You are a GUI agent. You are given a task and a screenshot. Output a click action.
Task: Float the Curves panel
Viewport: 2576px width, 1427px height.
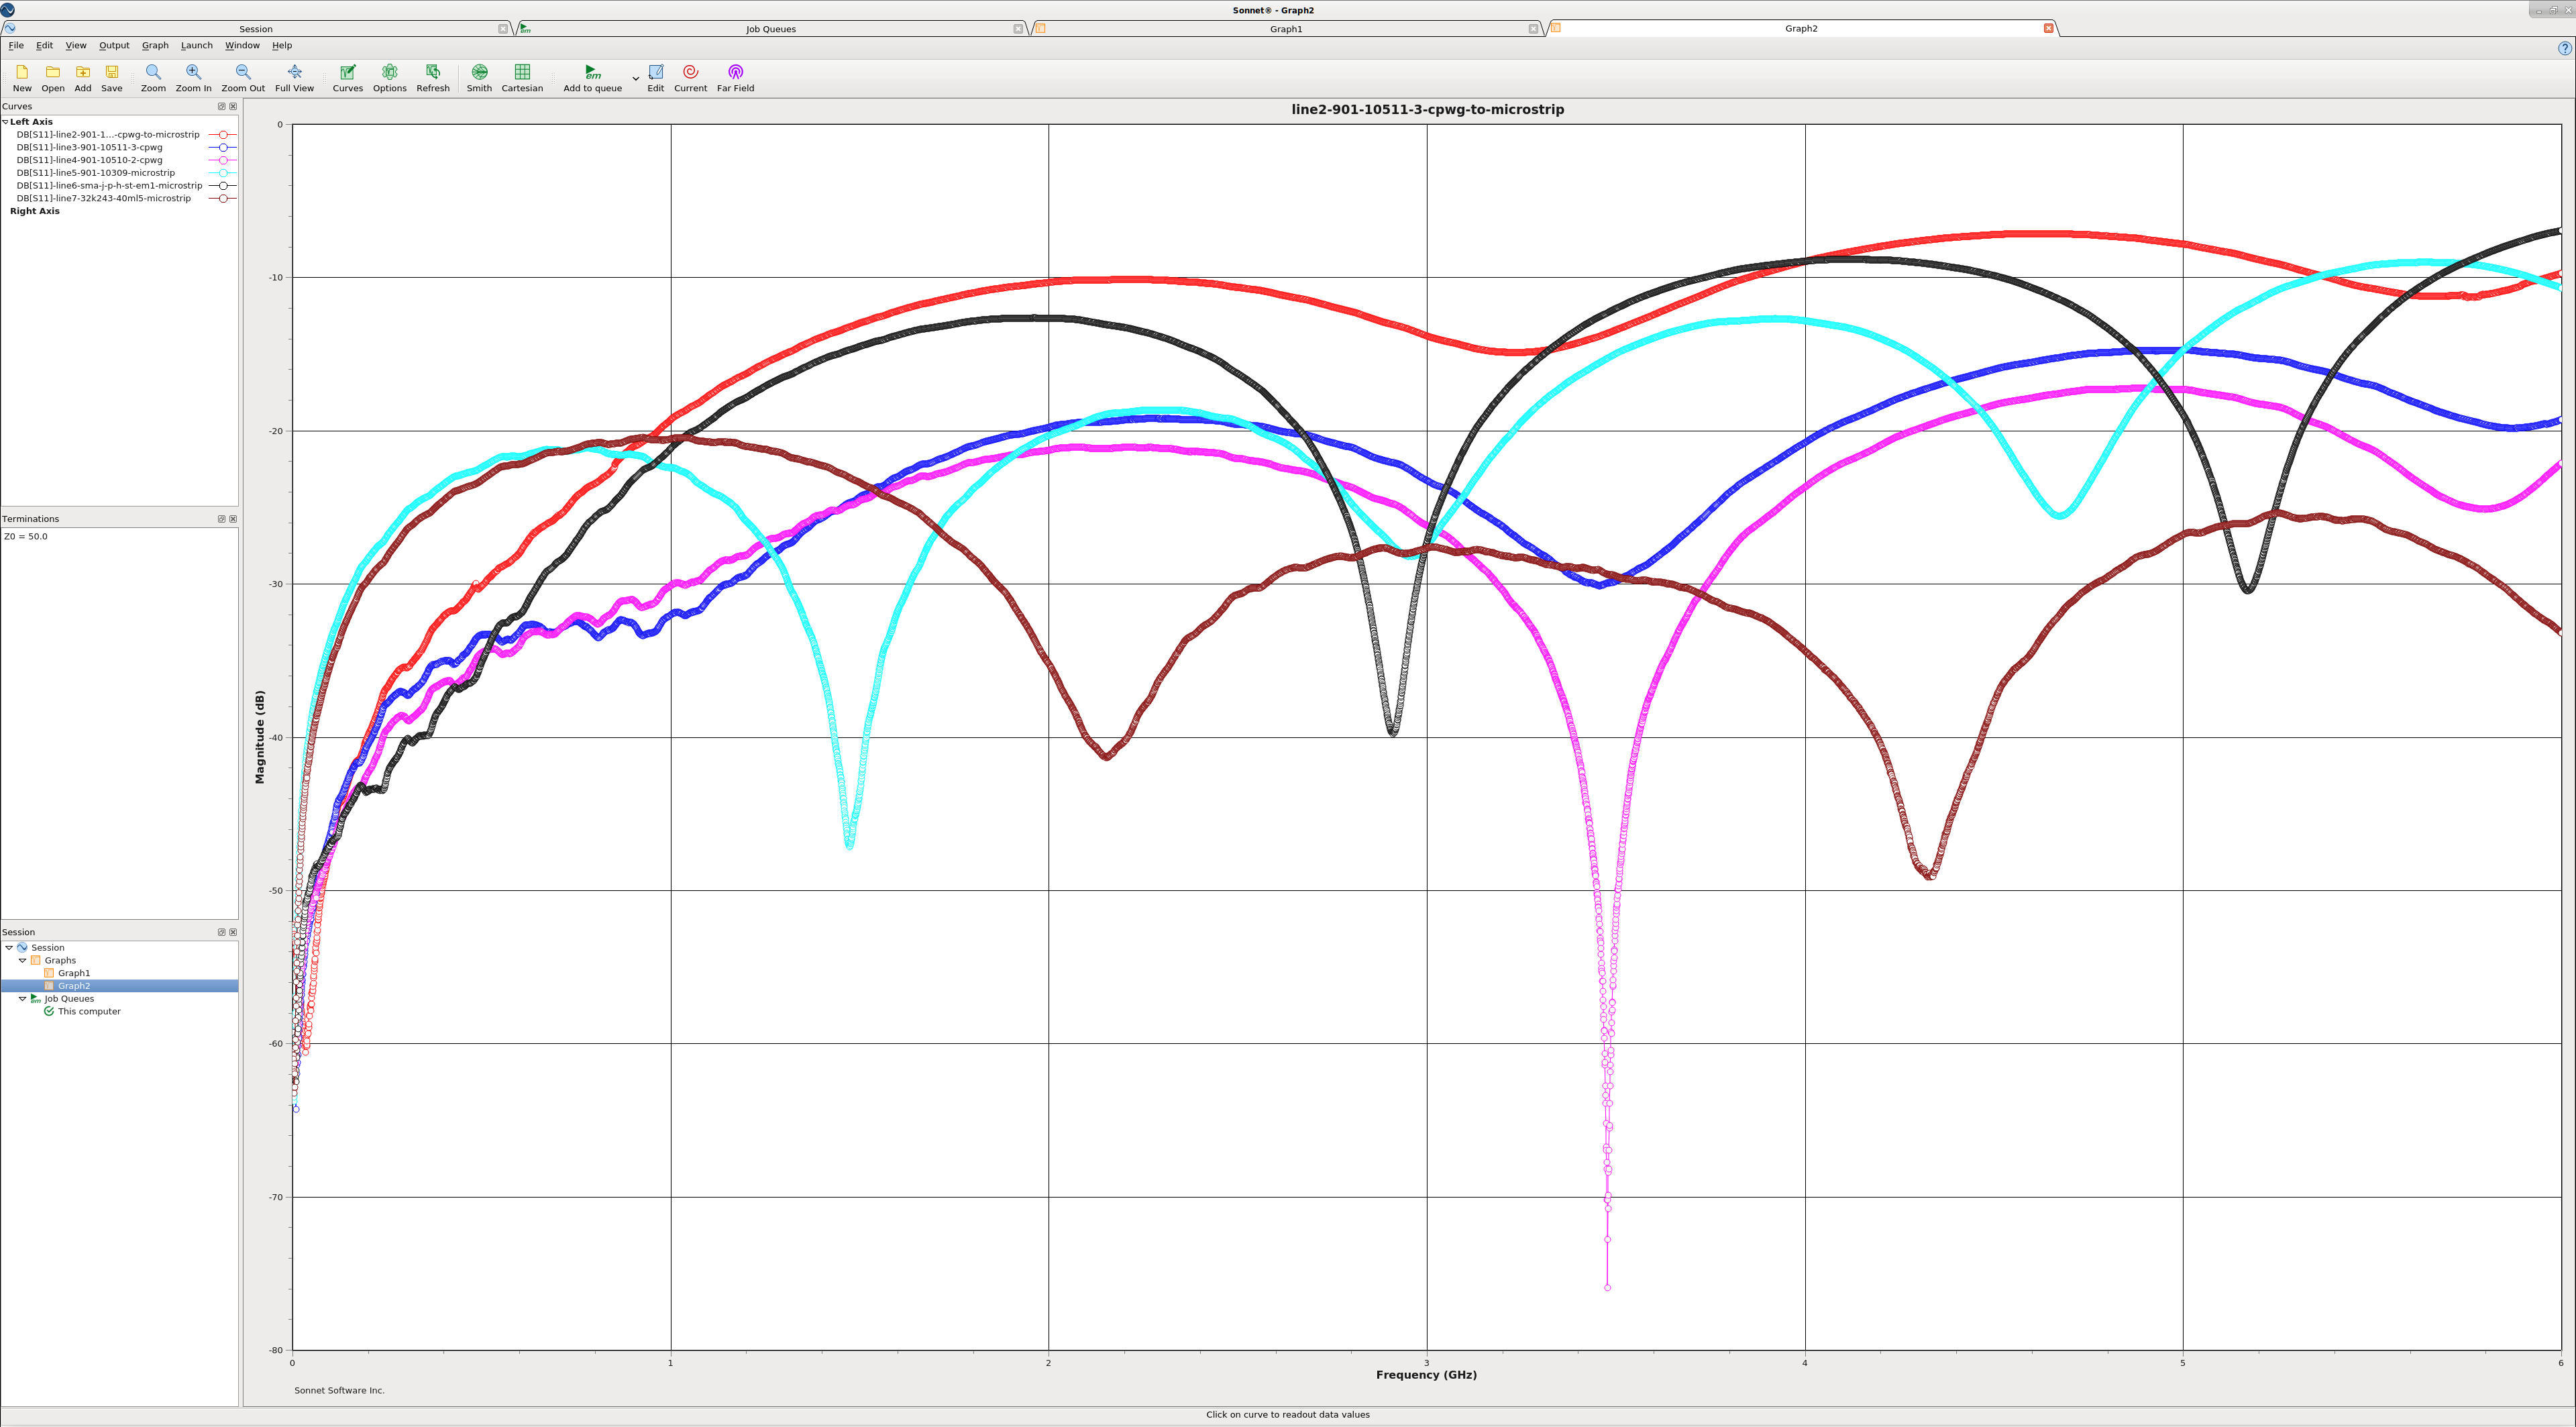[222, 106]
